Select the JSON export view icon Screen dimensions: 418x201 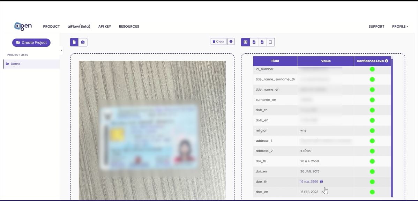point(254,42)
